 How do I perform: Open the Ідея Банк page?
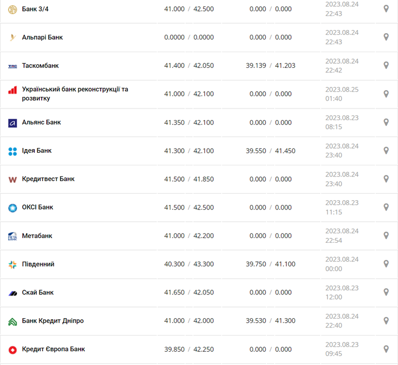coord(37,151)
